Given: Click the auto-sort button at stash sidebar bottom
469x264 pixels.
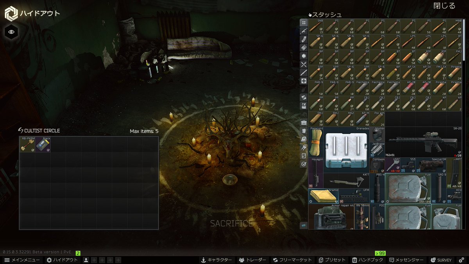Looking at the screenshot, I should [x=304, y=226].
